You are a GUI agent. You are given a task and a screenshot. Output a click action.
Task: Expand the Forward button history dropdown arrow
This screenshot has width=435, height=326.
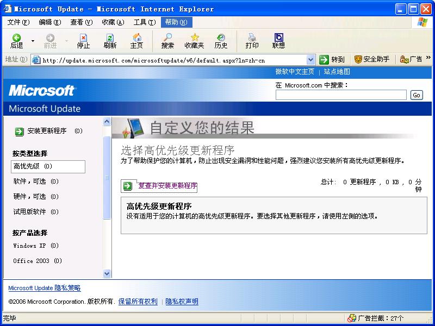coord(66,41)
